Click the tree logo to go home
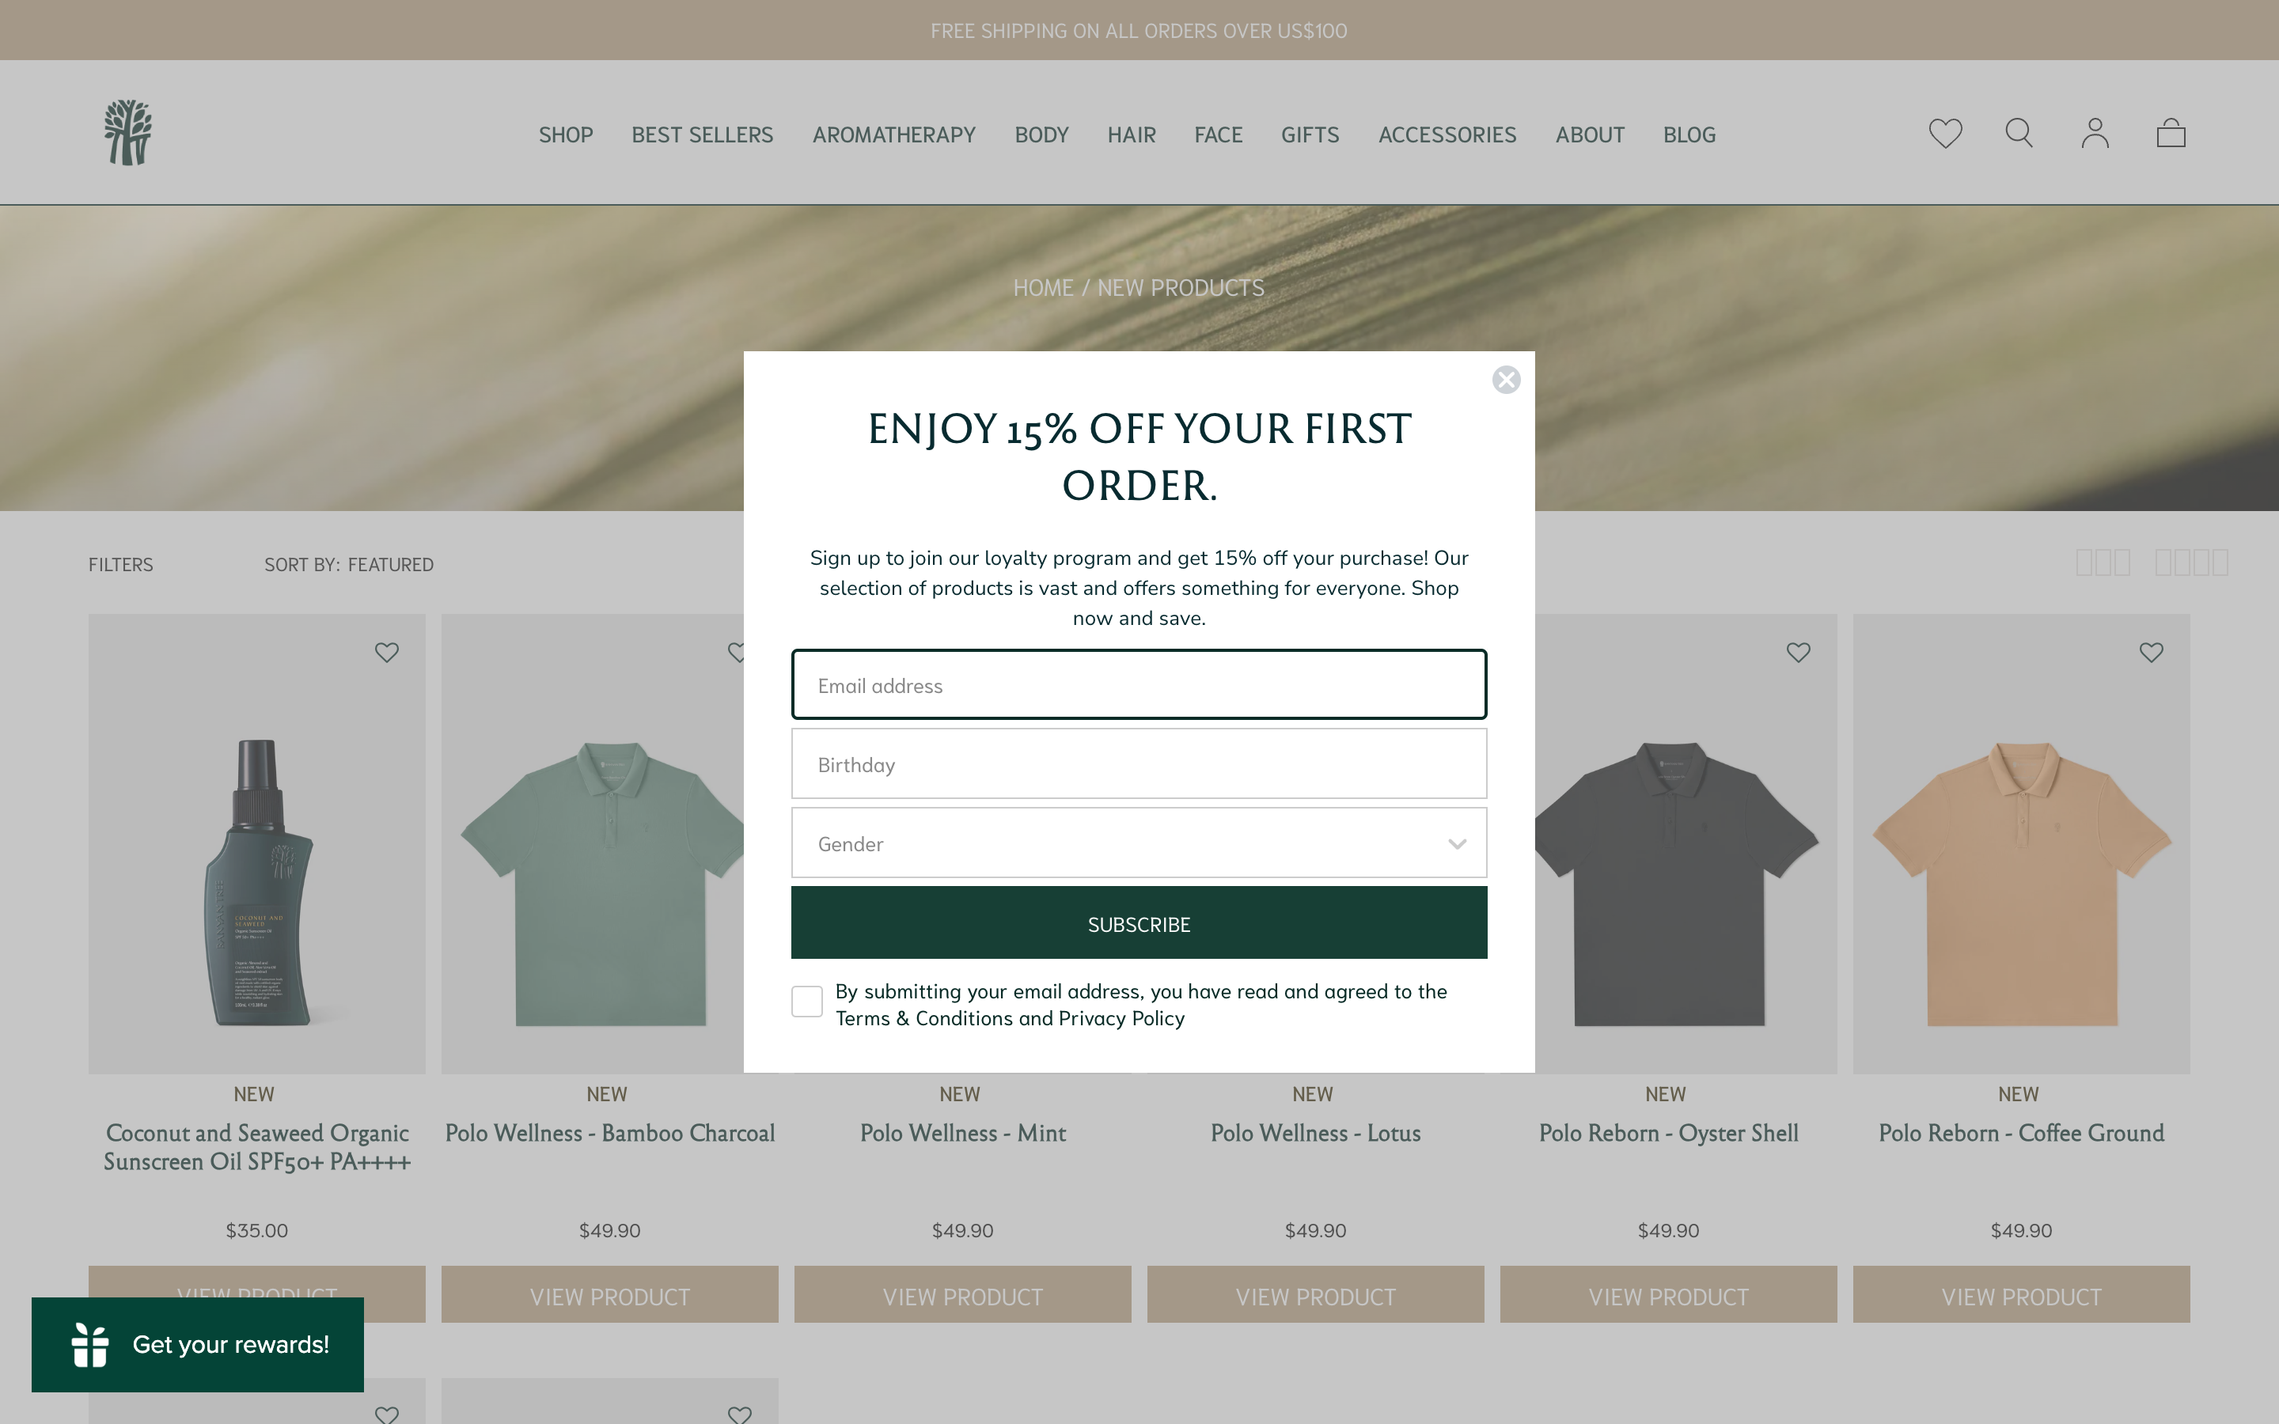This screenshot has width=2279, height=1424. 128,133
